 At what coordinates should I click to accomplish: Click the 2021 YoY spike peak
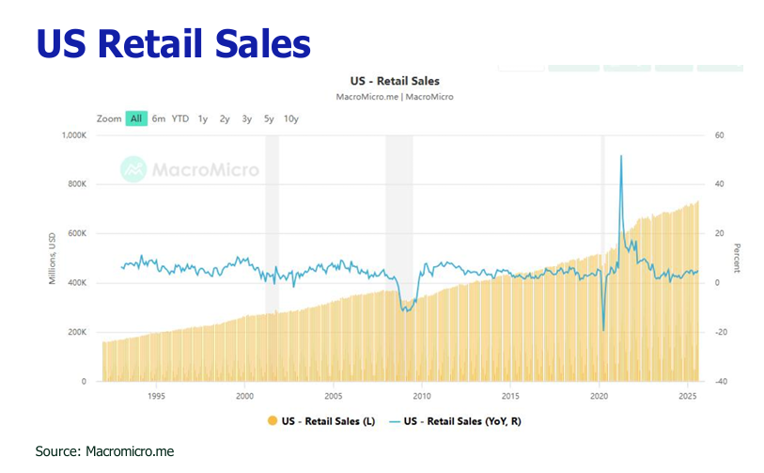621,156
